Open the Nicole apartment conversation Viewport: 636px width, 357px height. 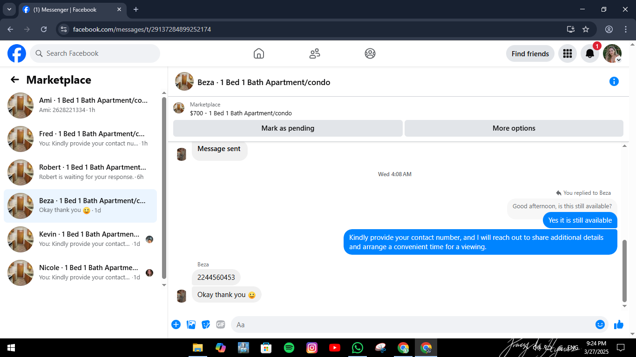tap(80, 273)
